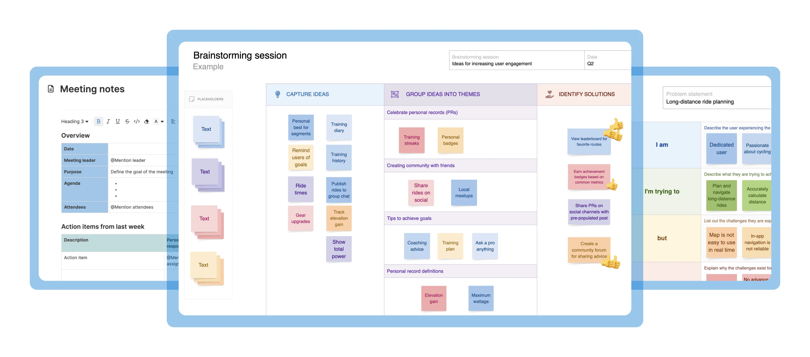
Task: Select the Celebrate personal records theme header
Action: (x=422, y=112)
